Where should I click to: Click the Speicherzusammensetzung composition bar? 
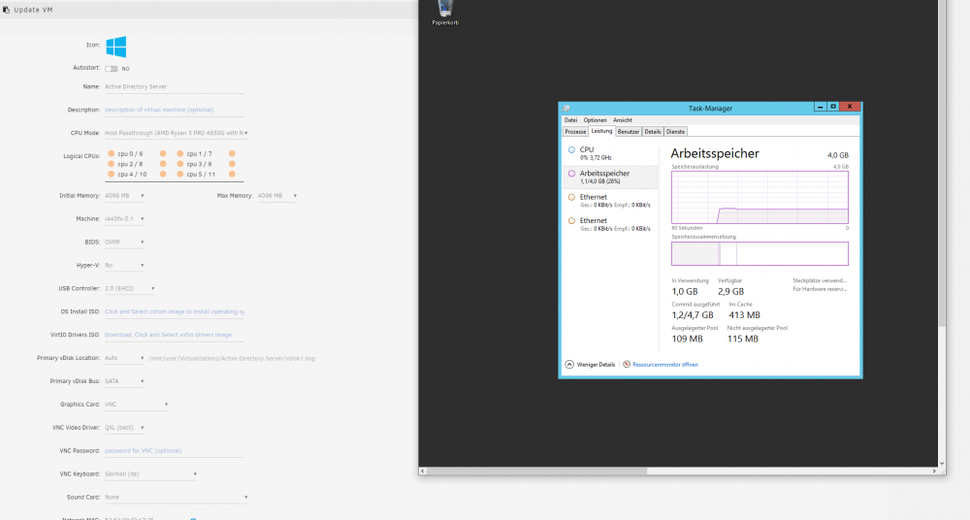[x=760, y=254]
